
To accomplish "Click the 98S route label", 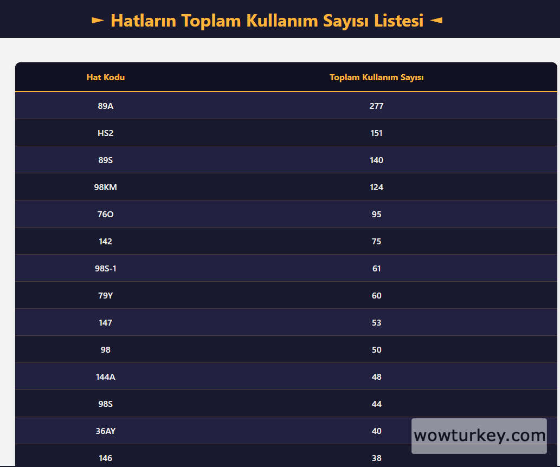I will tap(105, 404).
